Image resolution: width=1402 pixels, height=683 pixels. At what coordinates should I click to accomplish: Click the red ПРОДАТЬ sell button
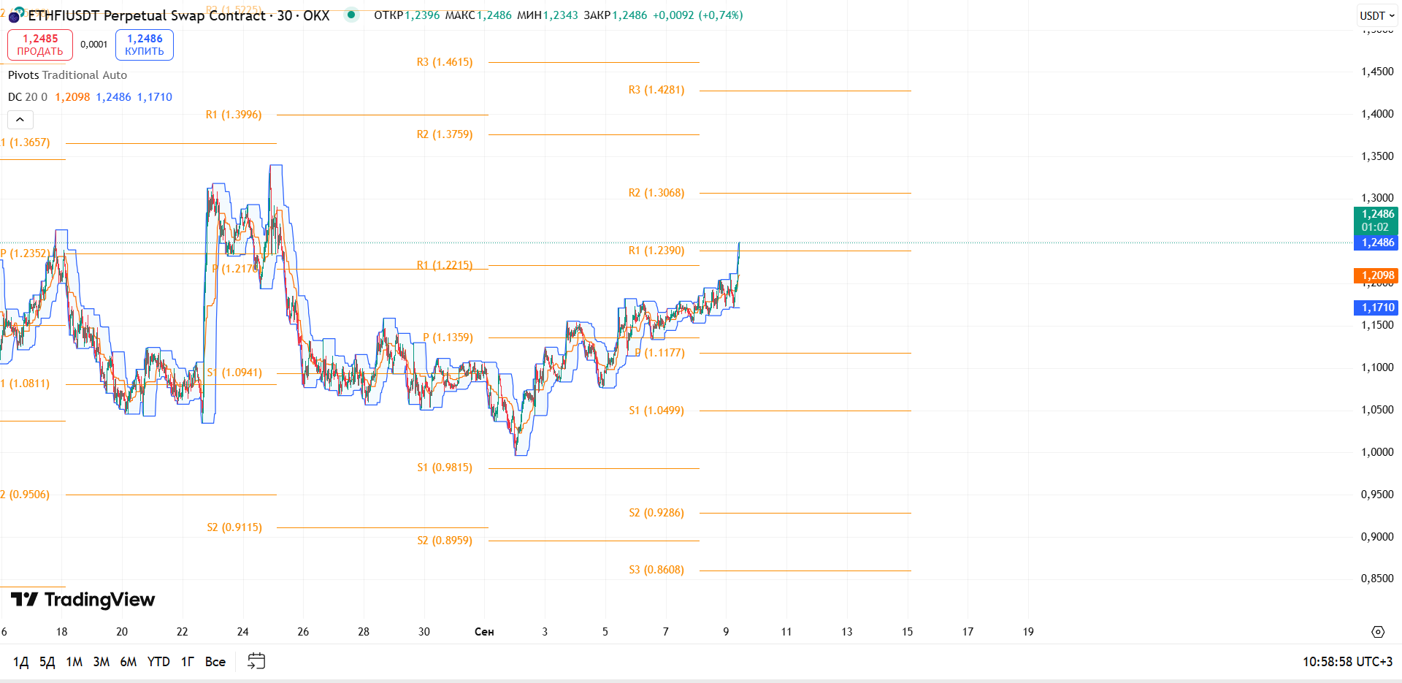pyautogui.click(x=40, y=45)
